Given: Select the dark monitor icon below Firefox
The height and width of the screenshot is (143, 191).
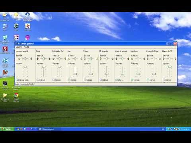Looking at the screenshot, I should coord(5,83).
